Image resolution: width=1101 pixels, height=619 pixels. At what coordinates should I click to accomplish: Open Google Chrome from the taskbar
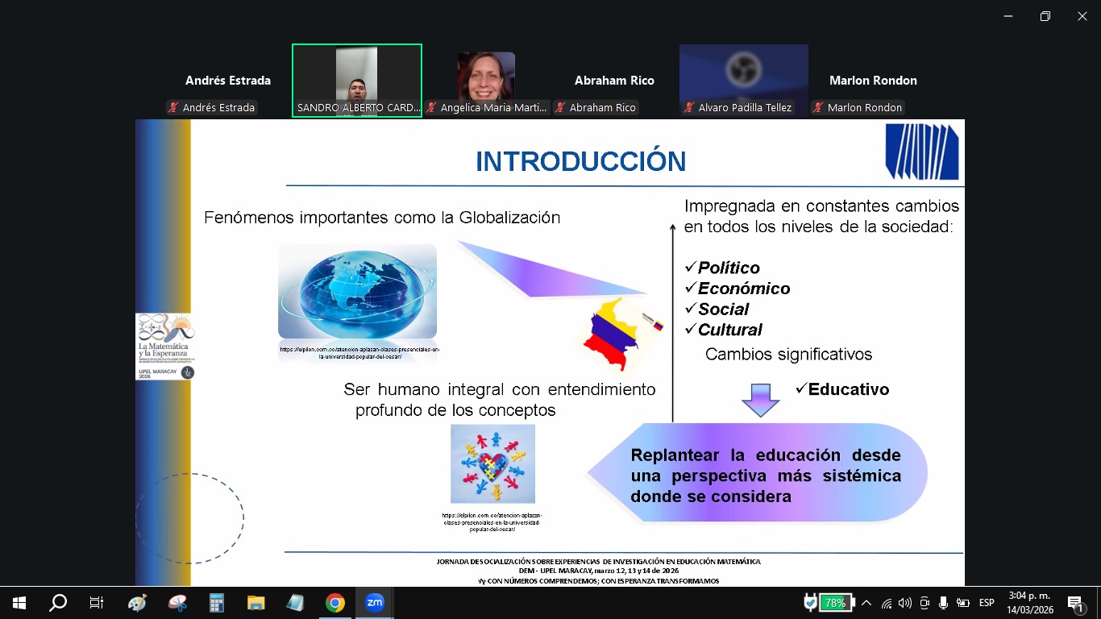335,603
